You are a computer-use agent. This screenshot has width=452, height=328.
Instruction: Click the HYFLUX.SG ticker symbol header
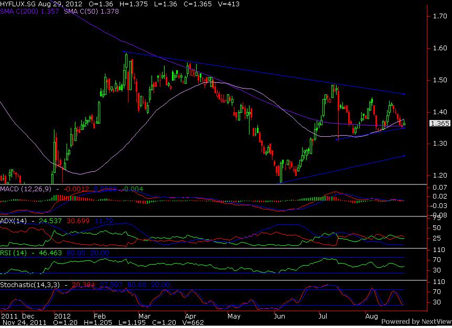click(17, 4)
